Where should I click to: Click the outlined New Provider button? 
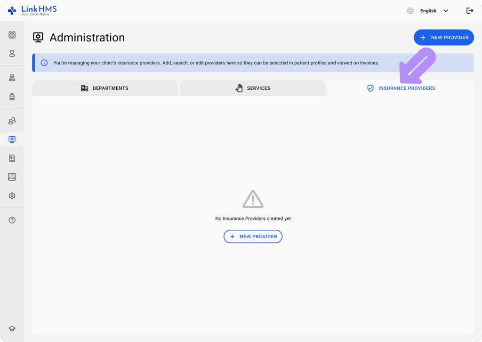253,236
